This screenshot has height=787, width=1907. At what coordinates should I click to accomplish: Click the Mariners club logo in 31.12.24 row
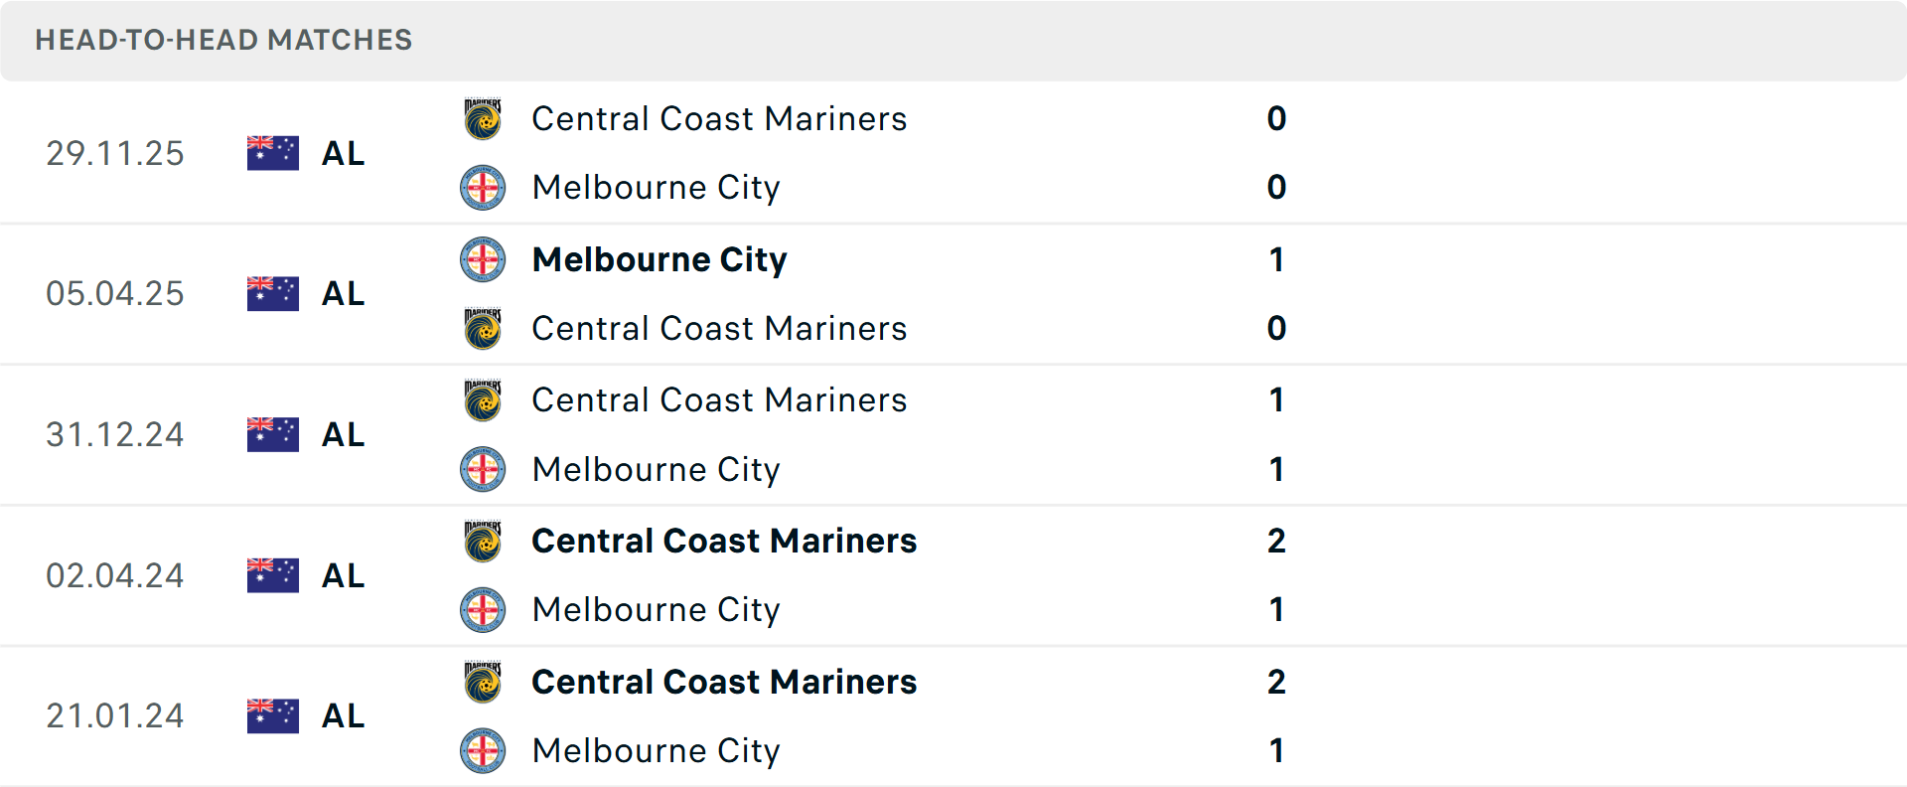coord(483,400)
